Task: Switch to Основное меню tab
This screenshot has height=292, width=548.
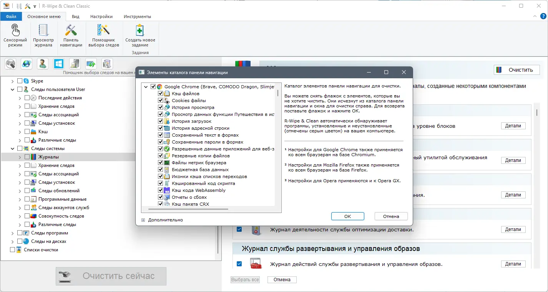Action: tap(44, 16)
